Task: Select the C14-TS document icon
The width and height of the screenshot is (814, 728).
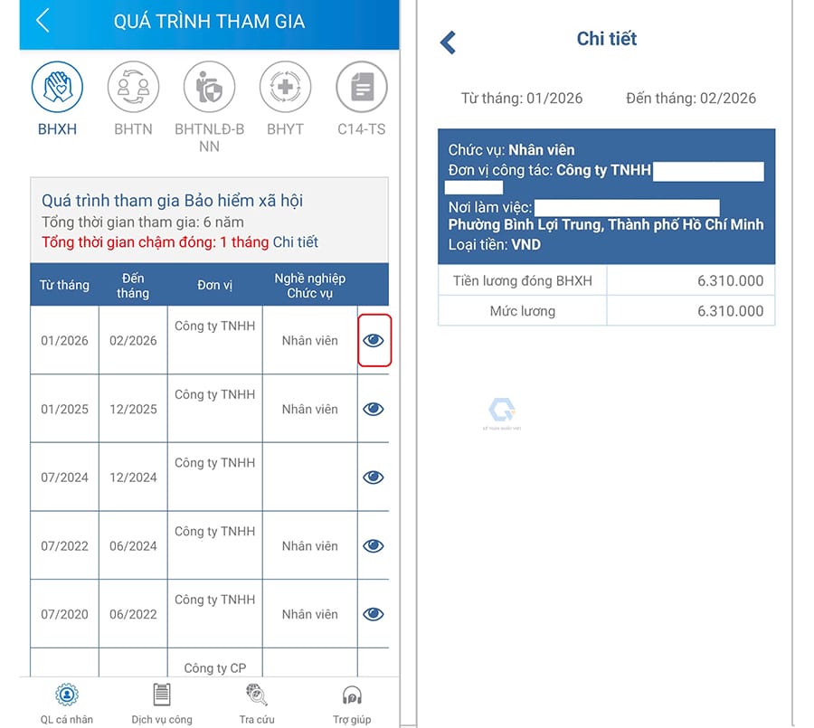Action: pos(361,88)
